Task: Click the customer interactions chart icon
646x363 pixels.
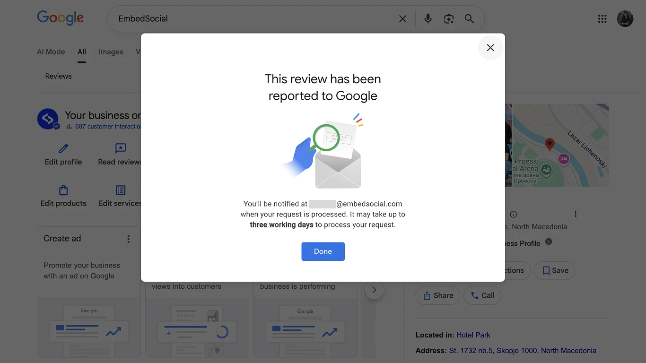Action: click(x=69, y=127)
